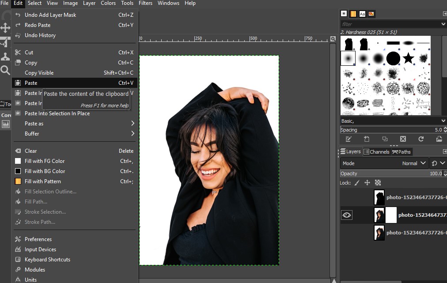Click the Create New Brush icon
Viewport: 447px width, 283px height.
pos(367,139)
